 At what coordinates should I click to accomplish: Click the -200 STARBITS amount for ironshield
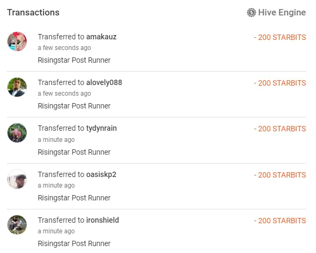[x=280, y=221]
